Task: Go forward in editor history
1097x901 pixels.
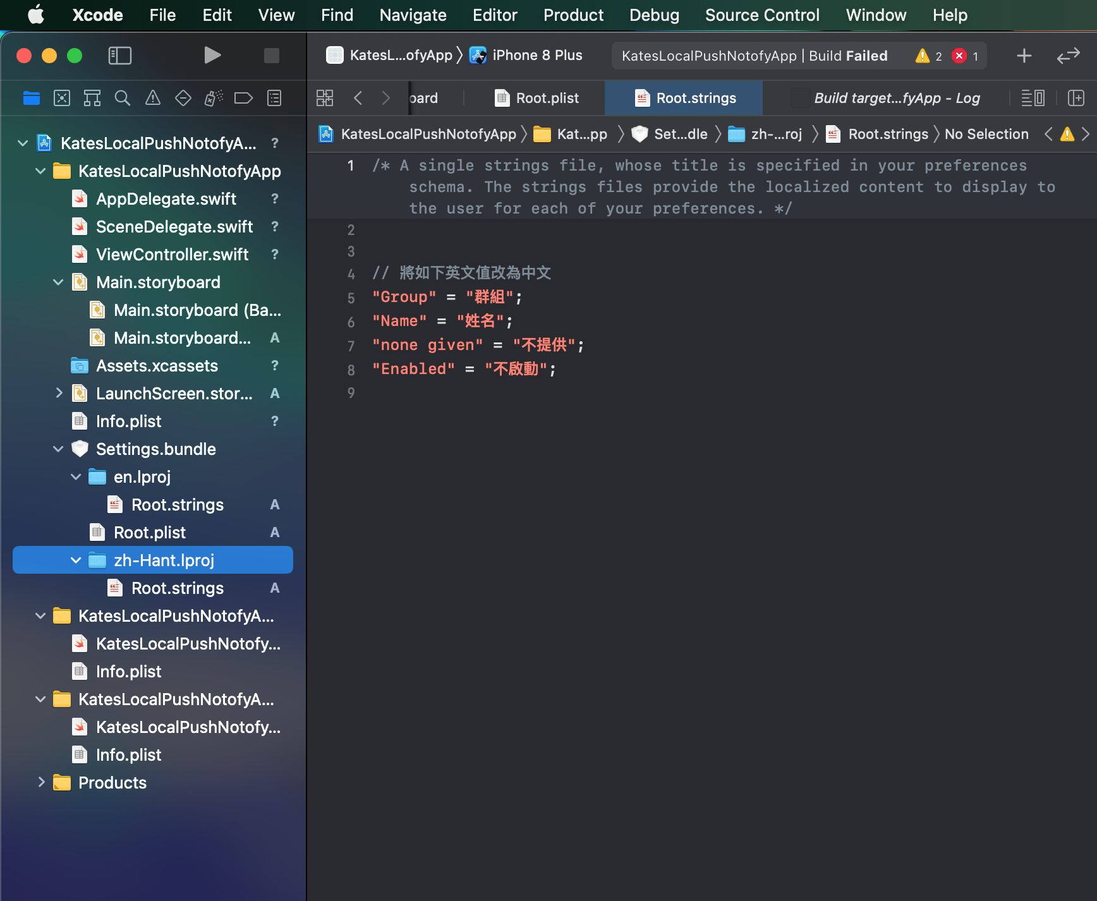Action: (386, 98)
